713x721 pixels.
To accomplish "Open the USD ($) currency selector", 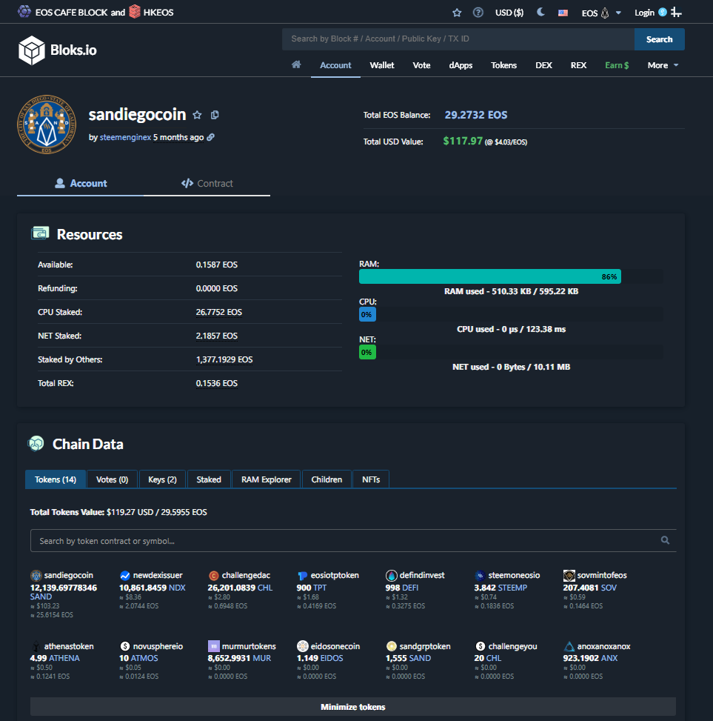I will pyautogui.click(x=509, y=13).
